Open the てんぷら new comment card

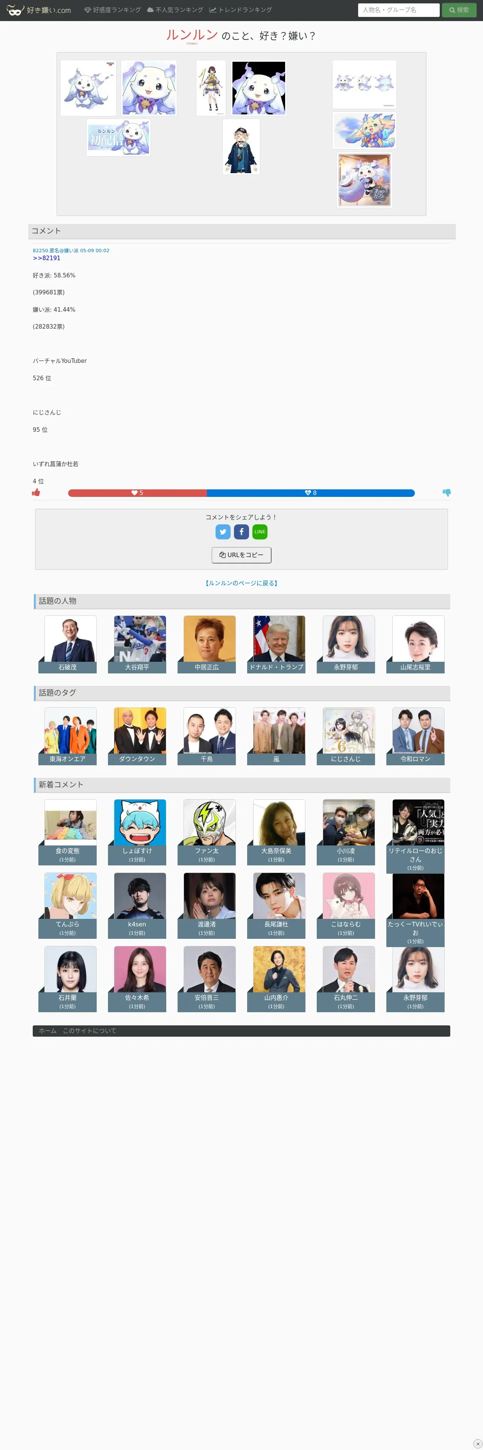(x=67, y=905)
